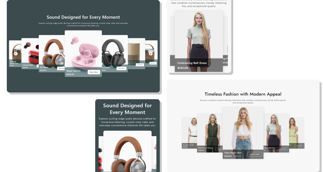Viewport: 323px width, 172px height.
Task: Click View Looks on the desktop Belt Dress card
Action: tap(282, 149)
